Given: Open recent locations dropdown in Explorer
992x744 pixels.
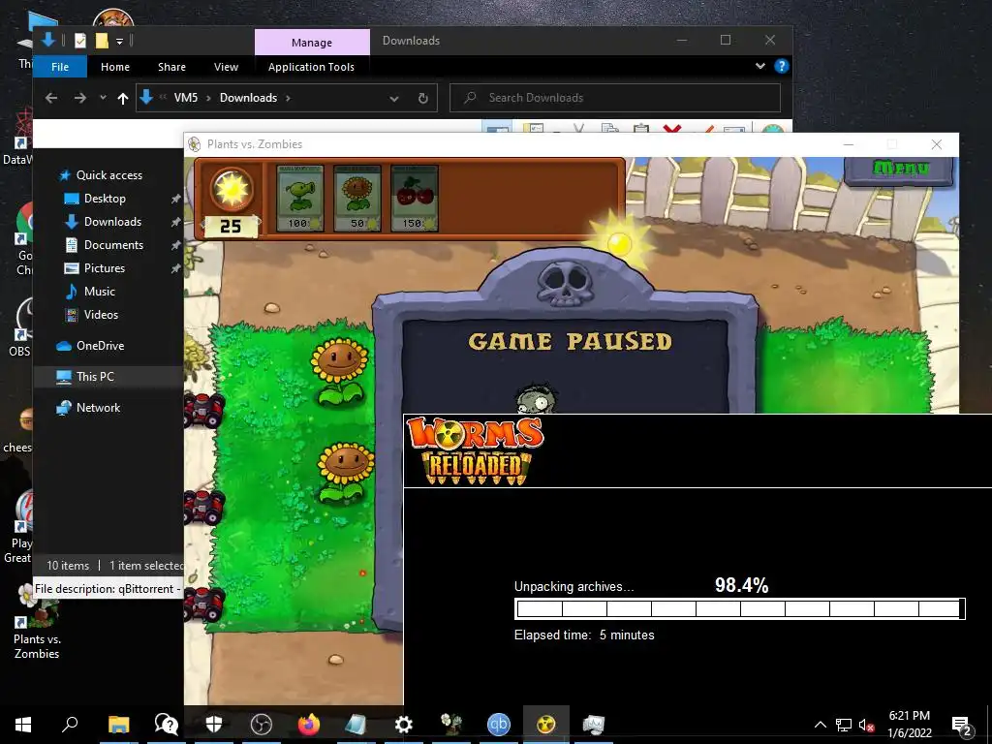Looking at the screenshot, I should click(103, 98).
